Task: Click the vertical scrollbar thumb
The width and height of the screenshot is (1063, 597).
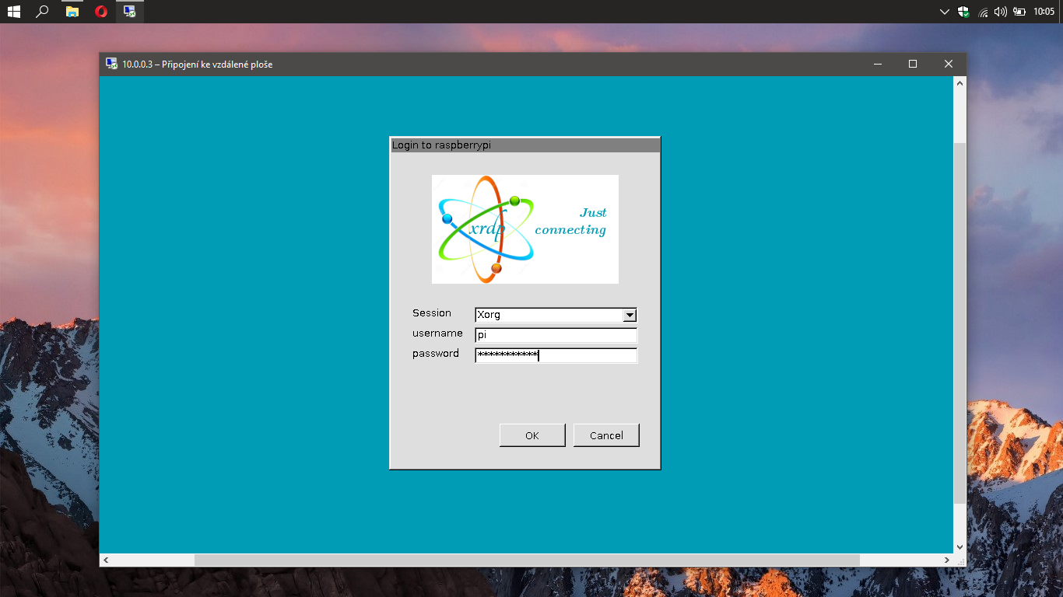Action: coord(960,323)
